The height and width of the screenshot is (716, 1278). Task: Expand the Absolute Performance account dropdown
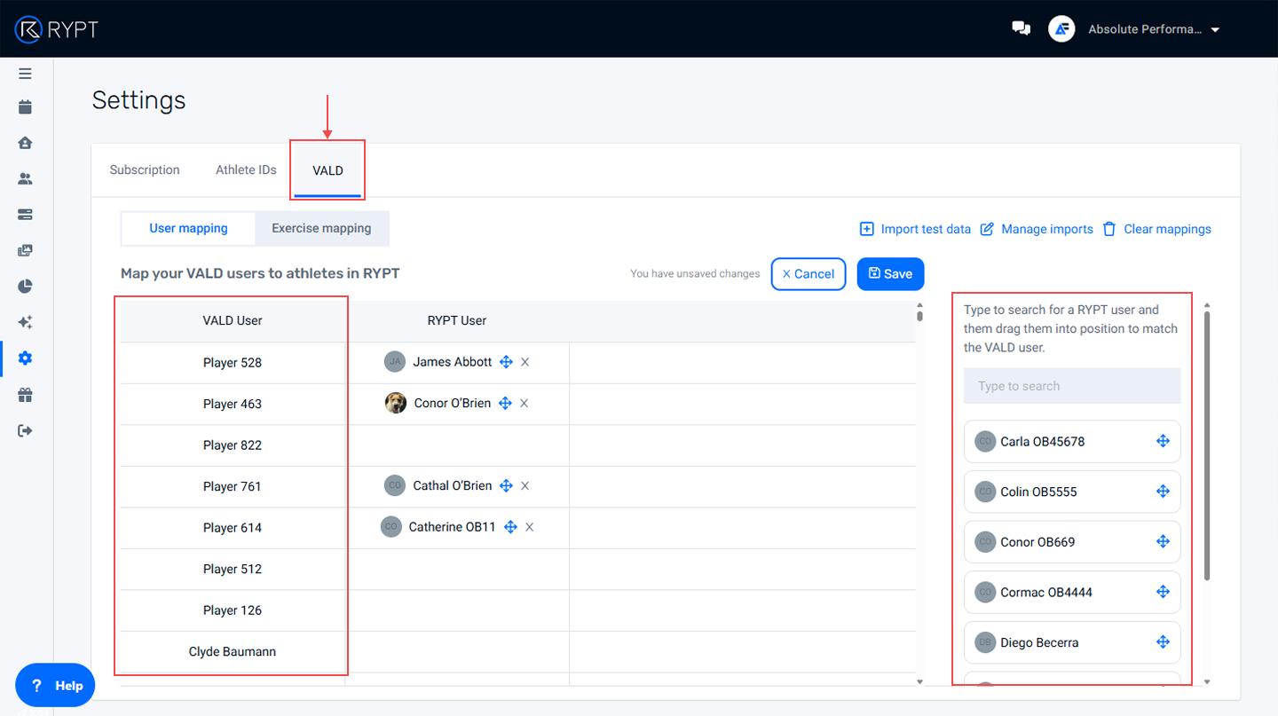1215,29
